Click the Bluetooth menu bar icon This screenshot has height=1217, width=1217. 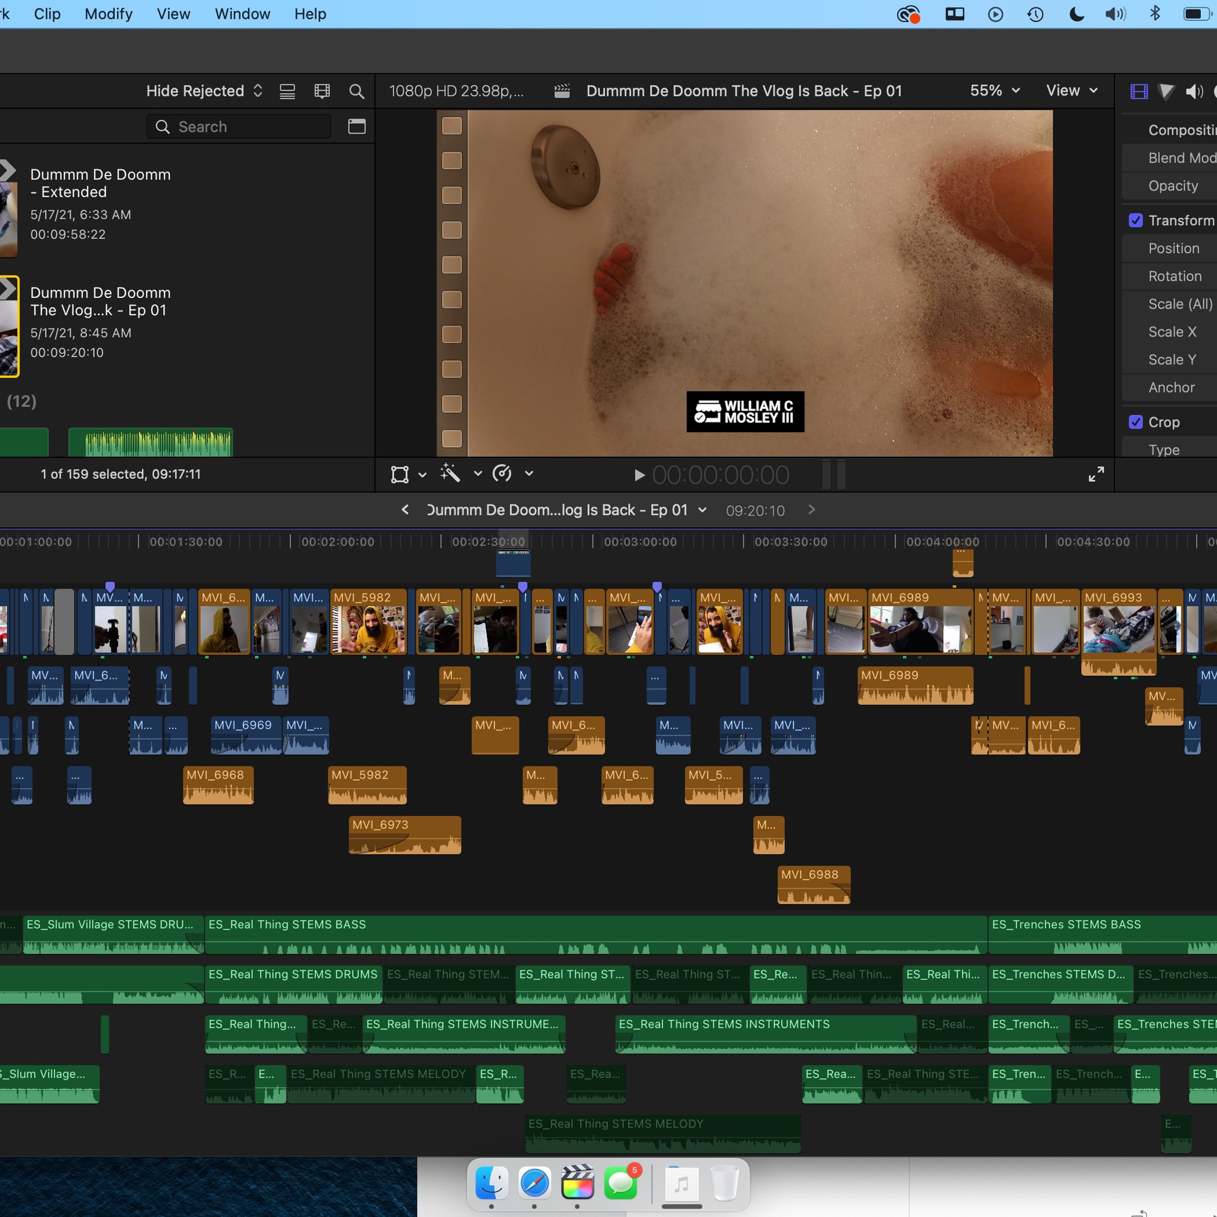tap(1155, 13)
